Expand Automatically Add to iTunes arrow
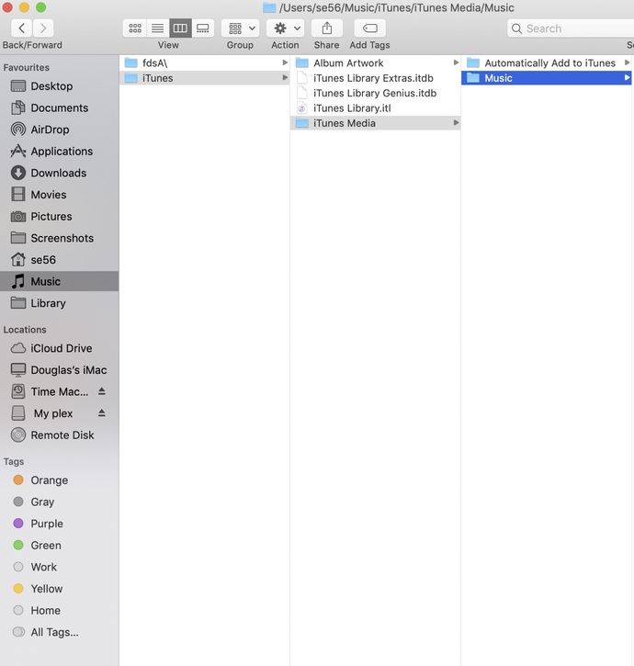 [627, 62]
